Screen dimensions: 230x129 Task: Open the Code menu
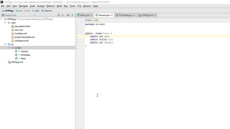pyautogui.click(x=32, y=6)
